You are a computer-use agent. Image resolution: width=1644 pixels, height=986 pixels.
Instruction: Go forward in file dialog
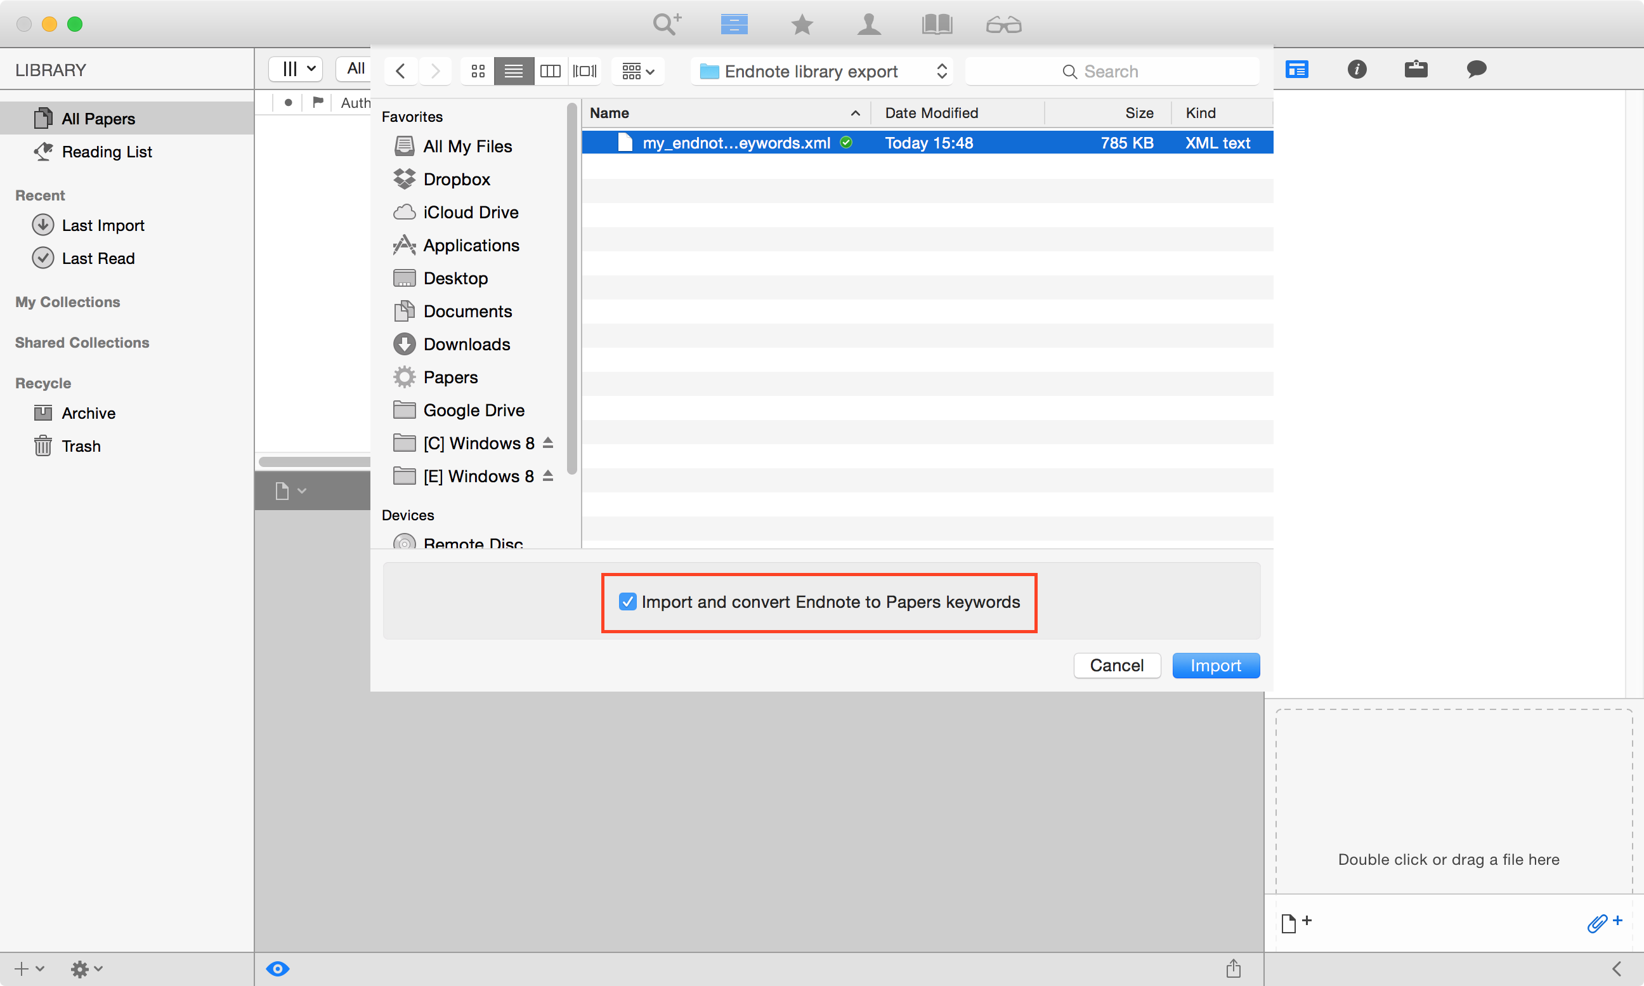pyautogui.click(x=435, y=71)
